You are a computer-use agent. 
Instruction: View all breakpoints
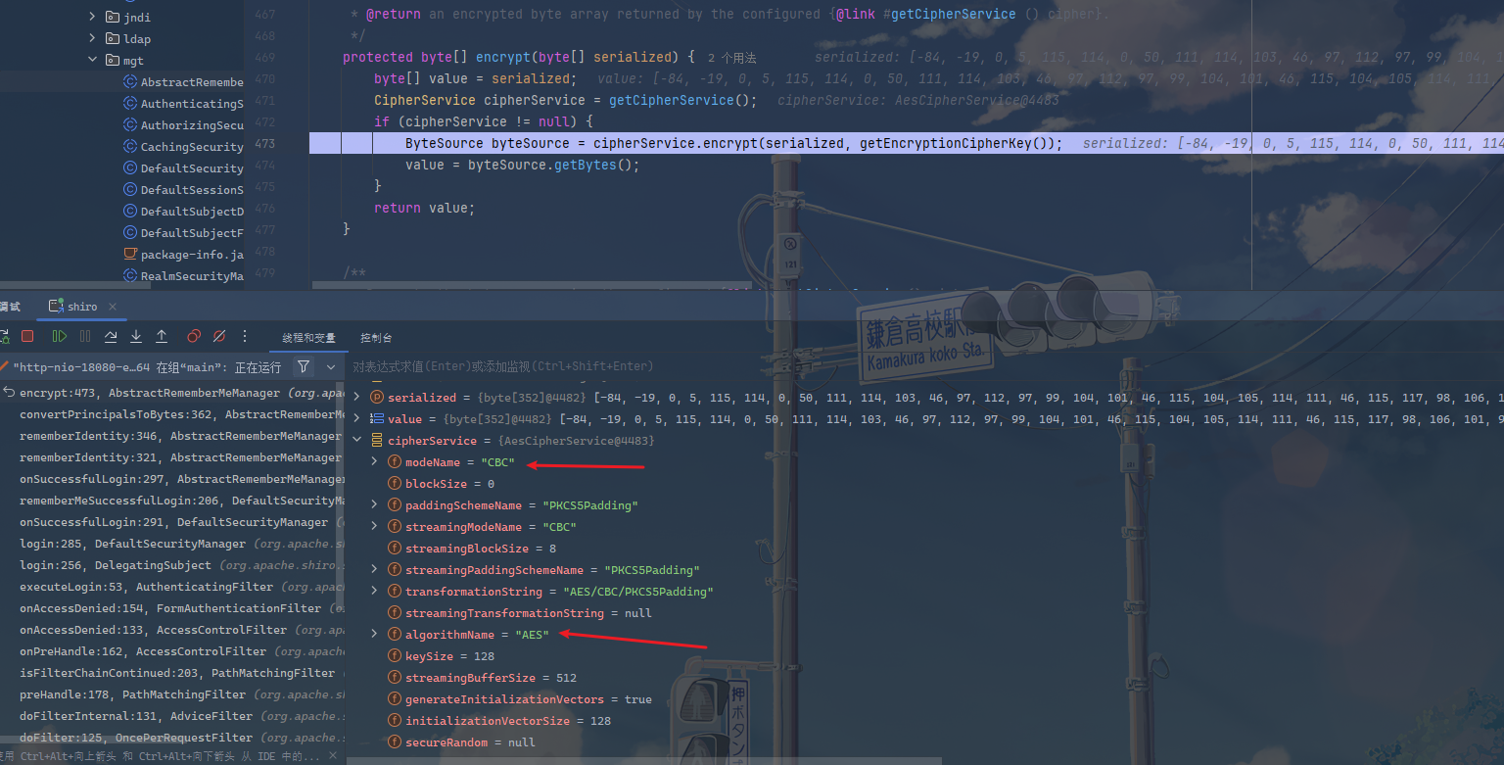click(194, 336)
